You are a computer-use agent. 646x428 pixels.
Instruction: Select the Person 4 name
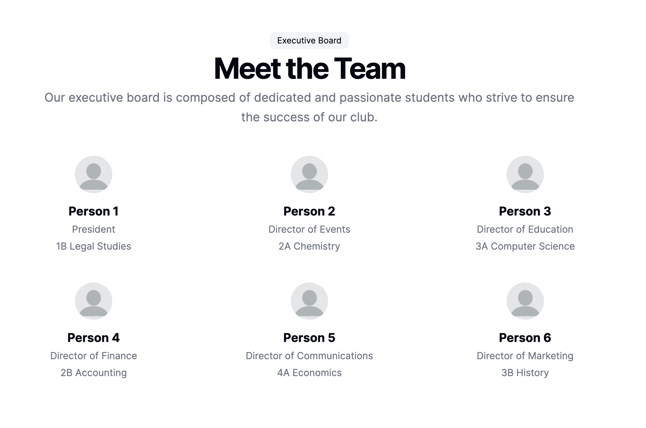94,338
